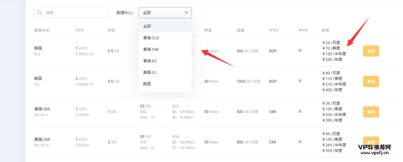Click the ¥269 /半年度 price
The width and height of the screenshot is (403, 162).
pyautogui.click(x=334, y=145)
